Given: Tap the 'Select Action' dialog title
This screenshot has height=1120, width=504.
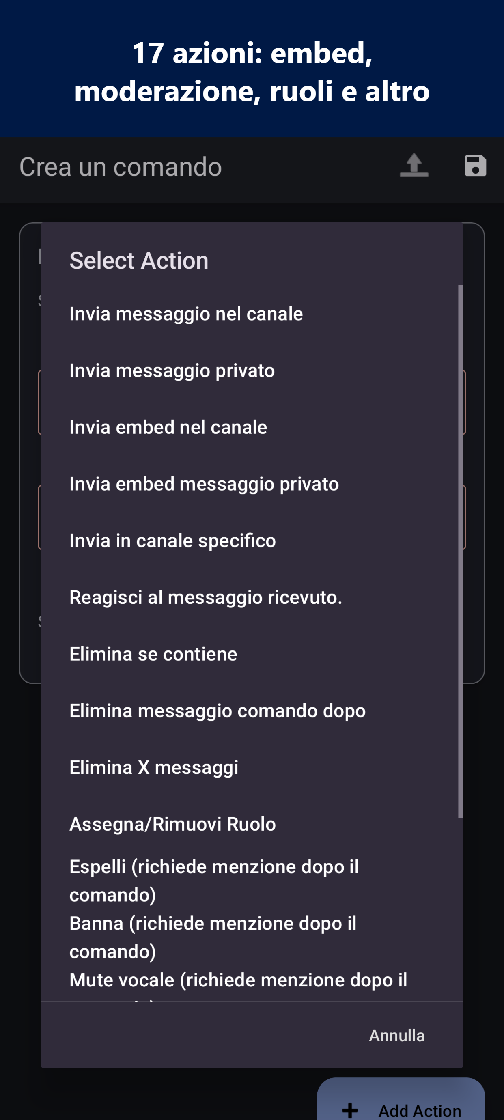Looking at the screenshot, I should coord(139,261).
